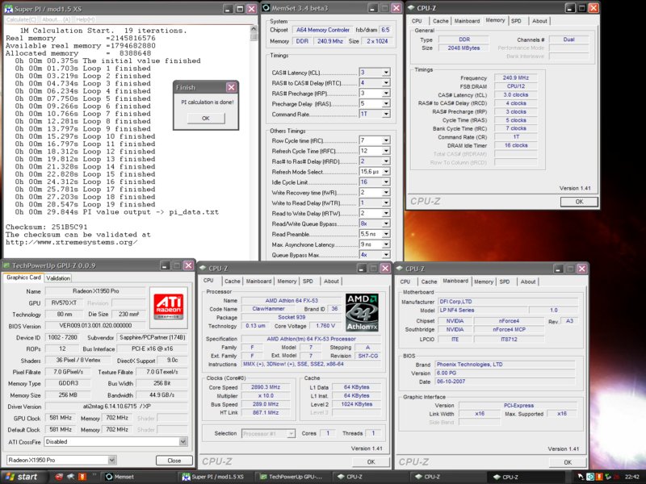Screen dimensions: 646x484
Task: Switch to the Validation tab in GPU-Z
Action: click(58, 278)
